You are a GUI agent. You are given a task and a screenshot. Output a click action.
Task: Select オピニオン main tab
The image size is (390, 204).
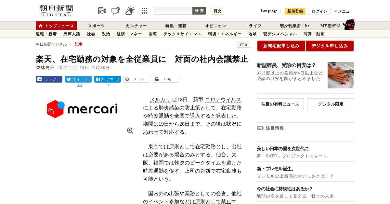pyautogui.click(x=215, y=26)
